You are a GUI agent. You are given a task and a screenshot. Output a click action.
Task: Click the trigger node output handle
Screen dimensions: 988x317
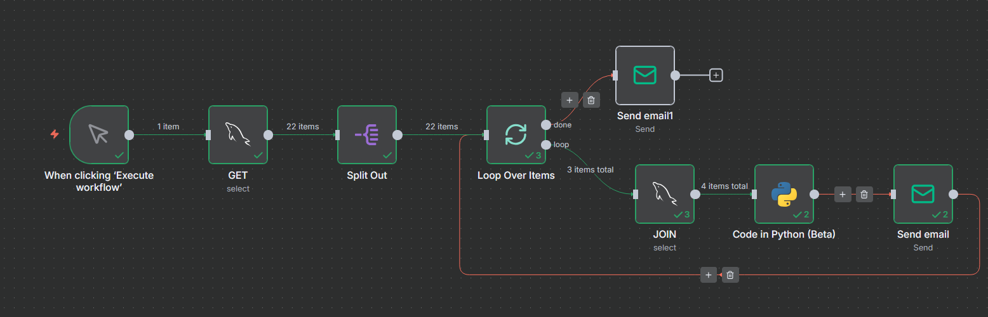[129, 134]
